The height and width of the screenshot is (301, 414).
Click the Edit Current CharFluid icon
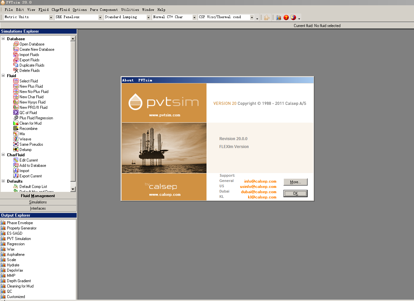[x=16, y=160]
